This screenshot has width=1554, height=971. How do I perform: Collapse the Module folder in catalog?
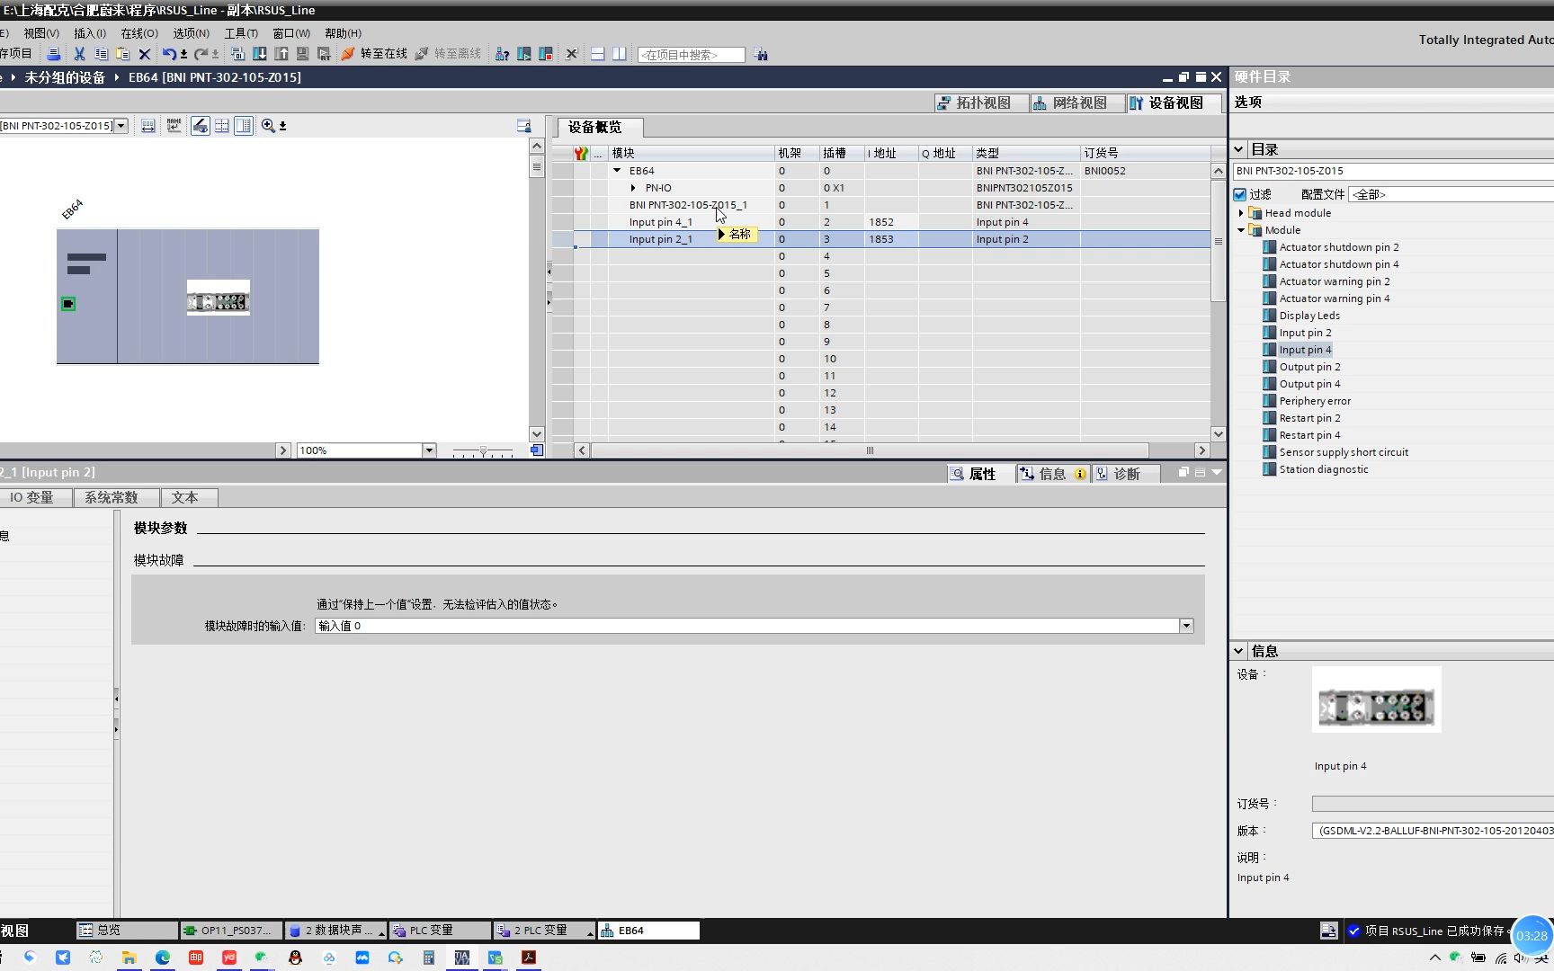pyautogui.click(x=1241, y=230)
